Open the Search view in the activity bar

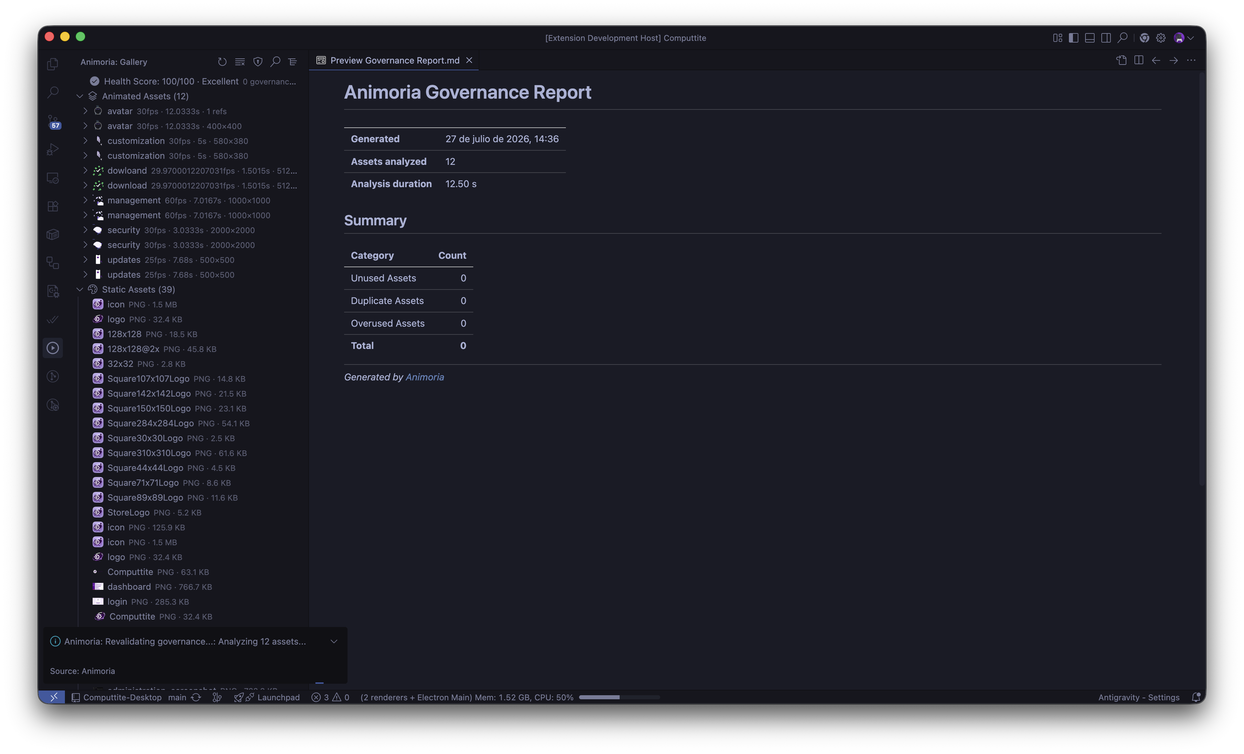tap(52, 92)
